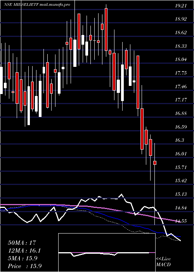Click the 18.04 price axis label
Image resolution: width=194 pixels, height=272 pixels.
click(x=181, y=59)
